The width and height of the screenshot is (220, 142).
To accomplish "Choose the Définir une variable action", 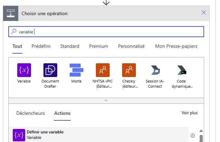I will tap(45, 135).
